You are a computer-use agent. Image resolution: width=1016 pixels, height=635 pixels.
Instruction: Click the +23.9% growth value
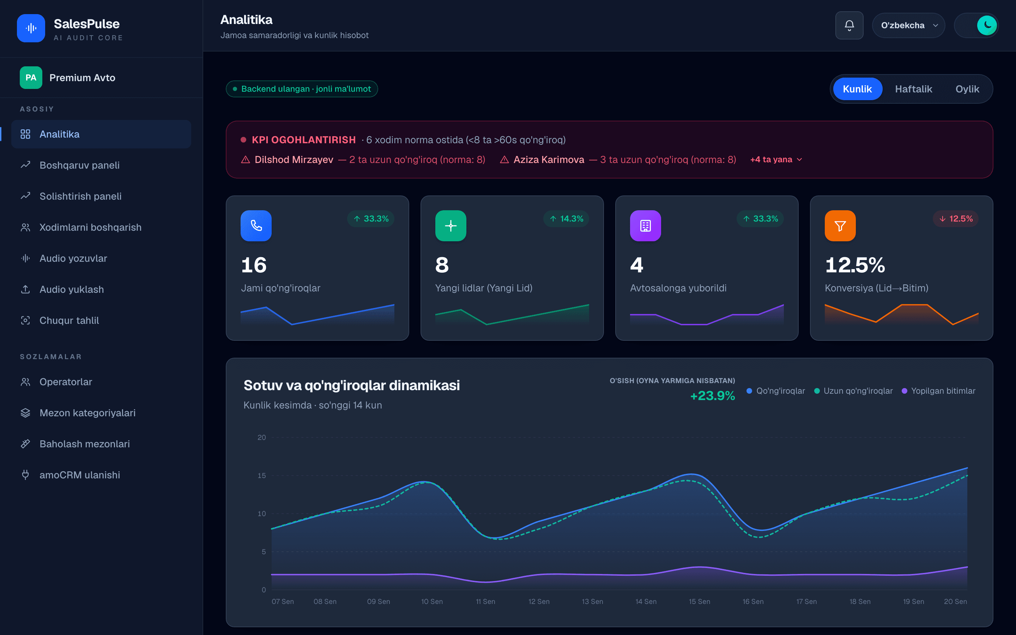point(713,395)
